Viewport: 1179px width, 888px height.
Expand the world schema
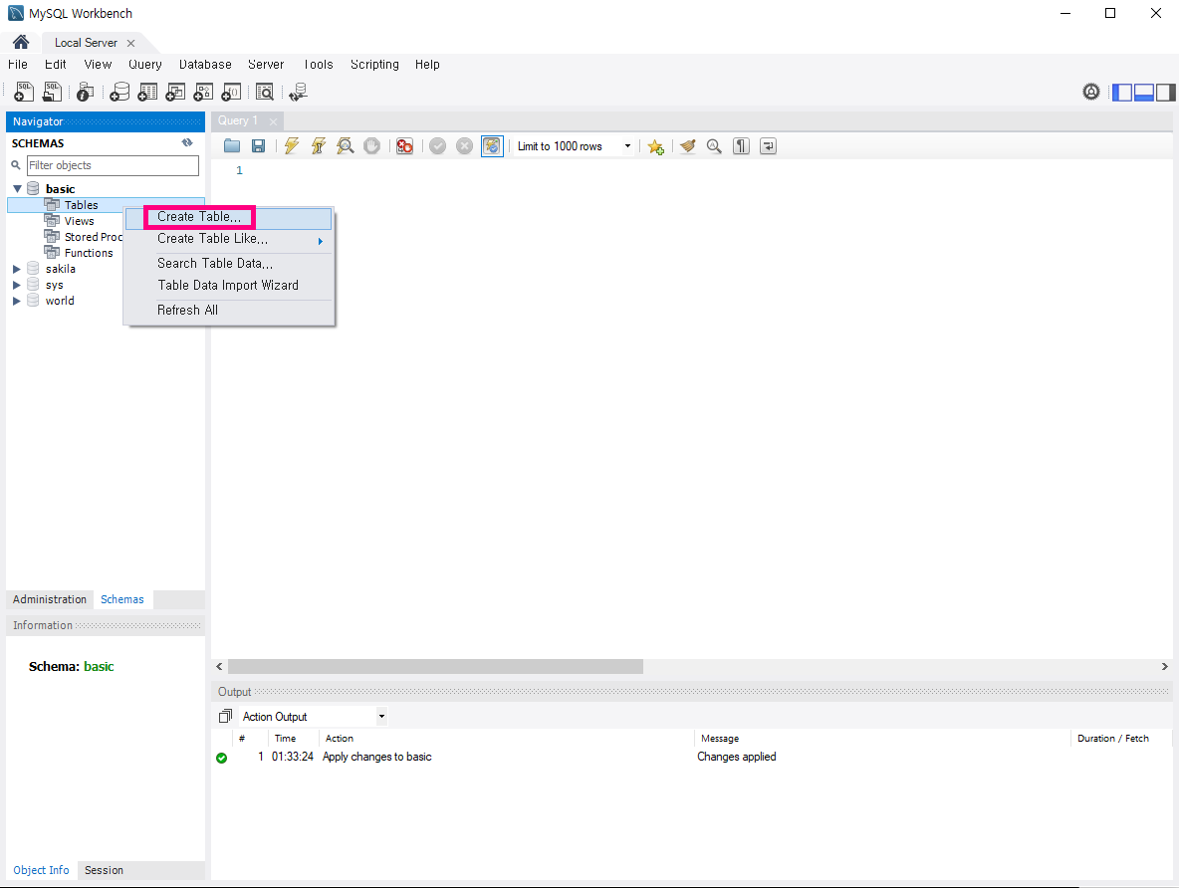17,301
